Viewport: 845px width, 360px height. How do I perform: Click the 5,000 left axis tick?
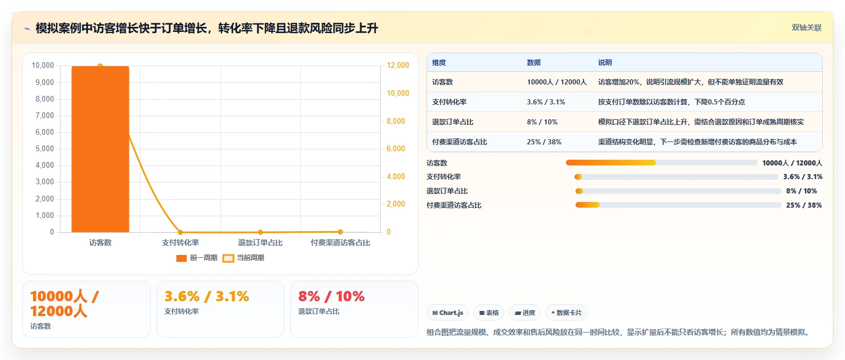[x=45, y=149]
